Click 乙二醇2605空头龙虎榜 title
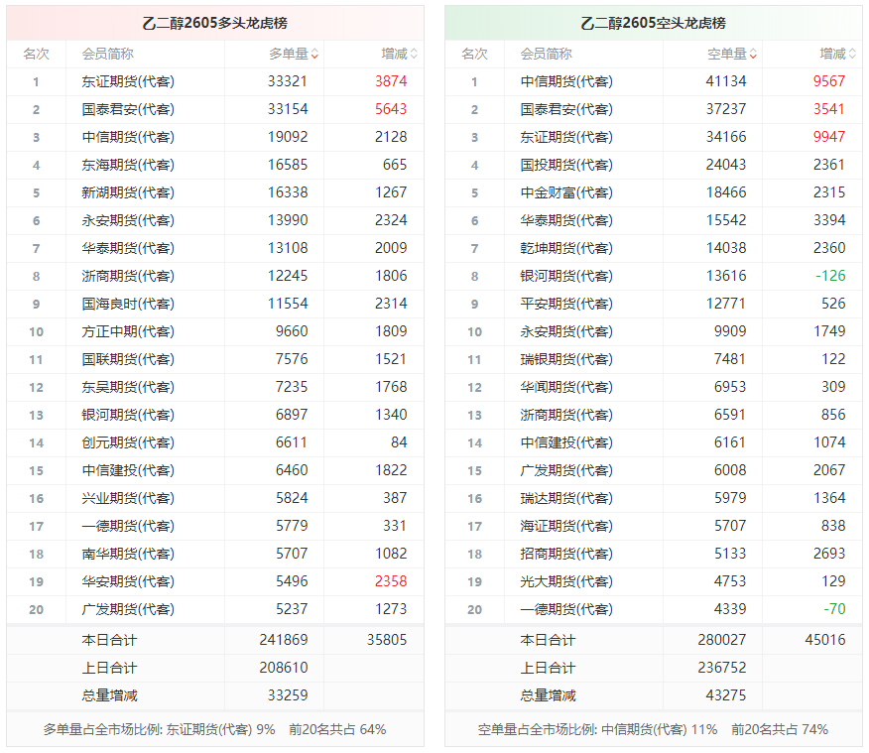Image resolution: width=869 pixels, height=753 pixels. coord(654,23)
